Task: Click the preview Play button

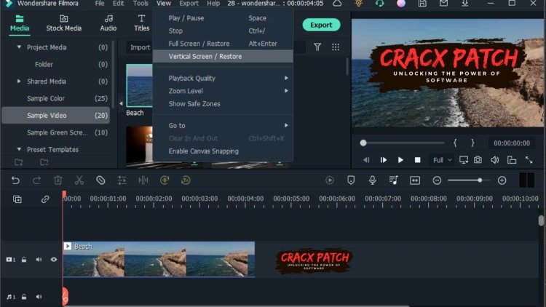Action: point(400,160)
